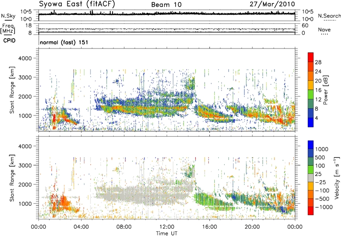Click the "18" frequency axis tick
Viewport: 341px width, 236px height.
28,26
